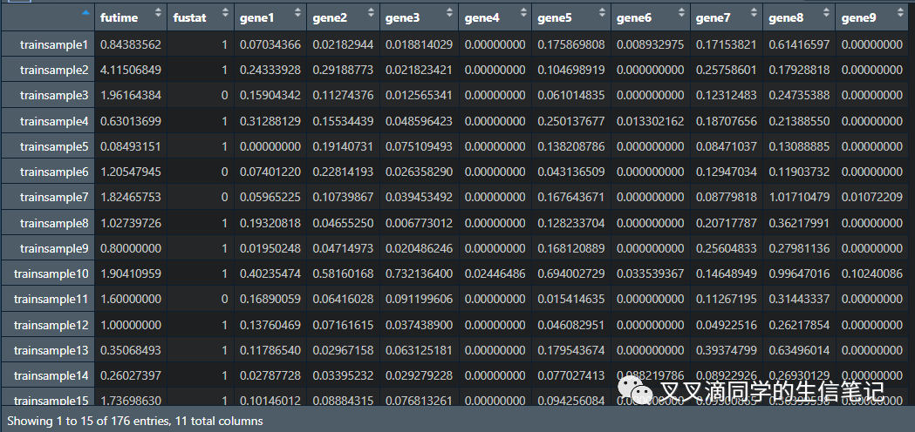The image size is (915, 432).
Task: Click the fustat value 0 for trainsample3
Action: (x=226, y=96)
